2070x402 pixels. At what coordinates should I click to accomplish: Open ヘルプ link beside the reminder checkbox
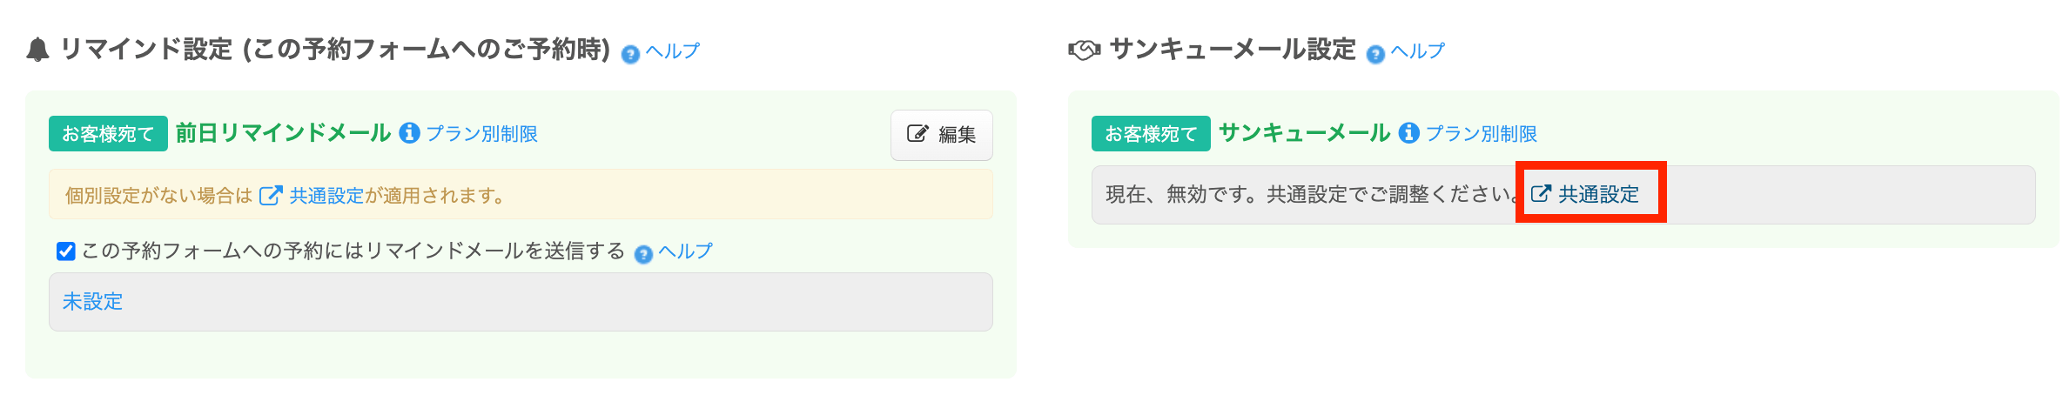click(685, 251)
